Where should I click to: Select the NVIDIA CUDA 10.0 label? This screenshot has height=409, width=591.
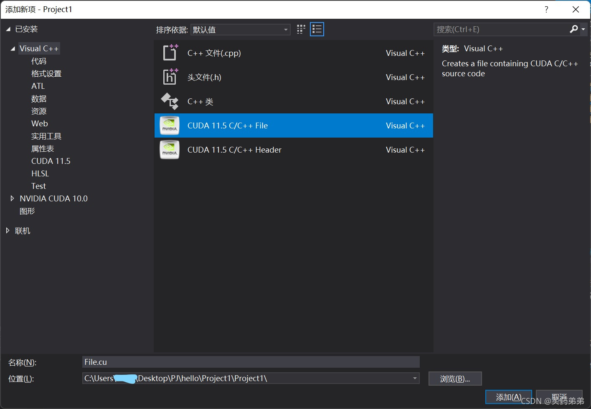pyautogui.click(x=54, y=199)
